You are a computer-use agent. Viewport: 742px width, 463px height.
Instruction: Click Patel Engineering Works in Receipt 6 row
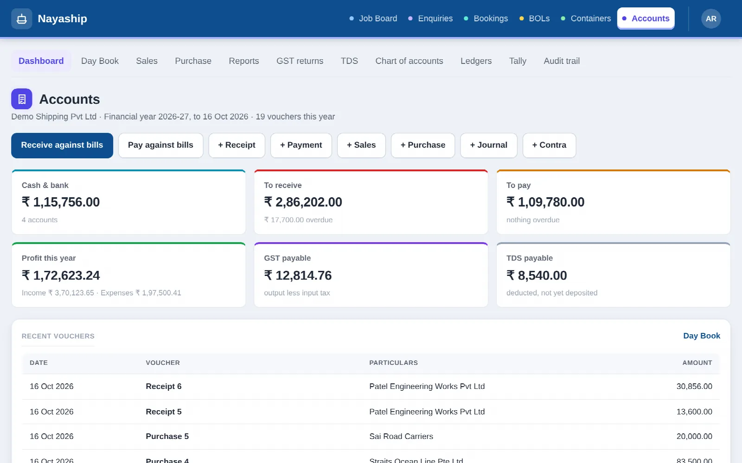point(427,387)
